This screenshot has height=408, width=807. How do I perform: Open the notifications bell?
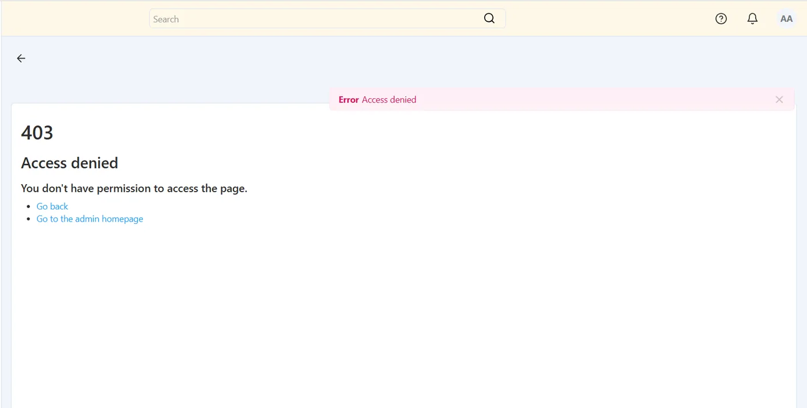[x=752, y=18]
